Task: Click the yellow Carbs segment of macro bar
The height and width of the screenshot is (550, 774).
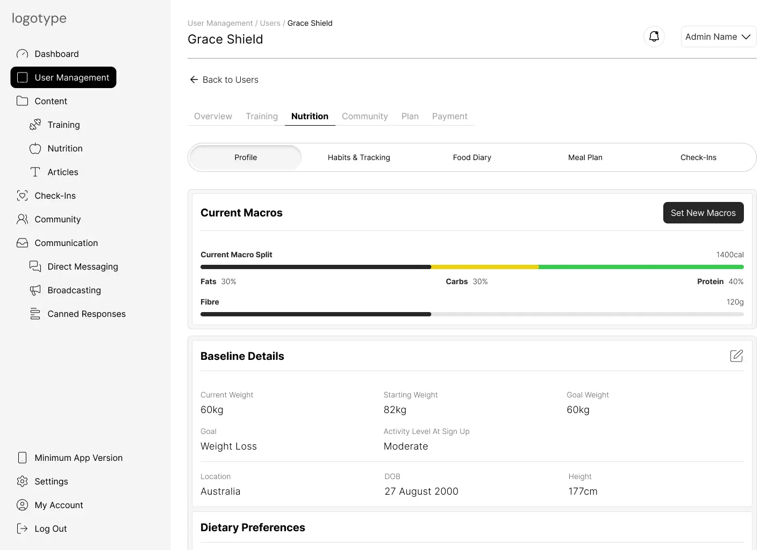Action: [485, 267]
